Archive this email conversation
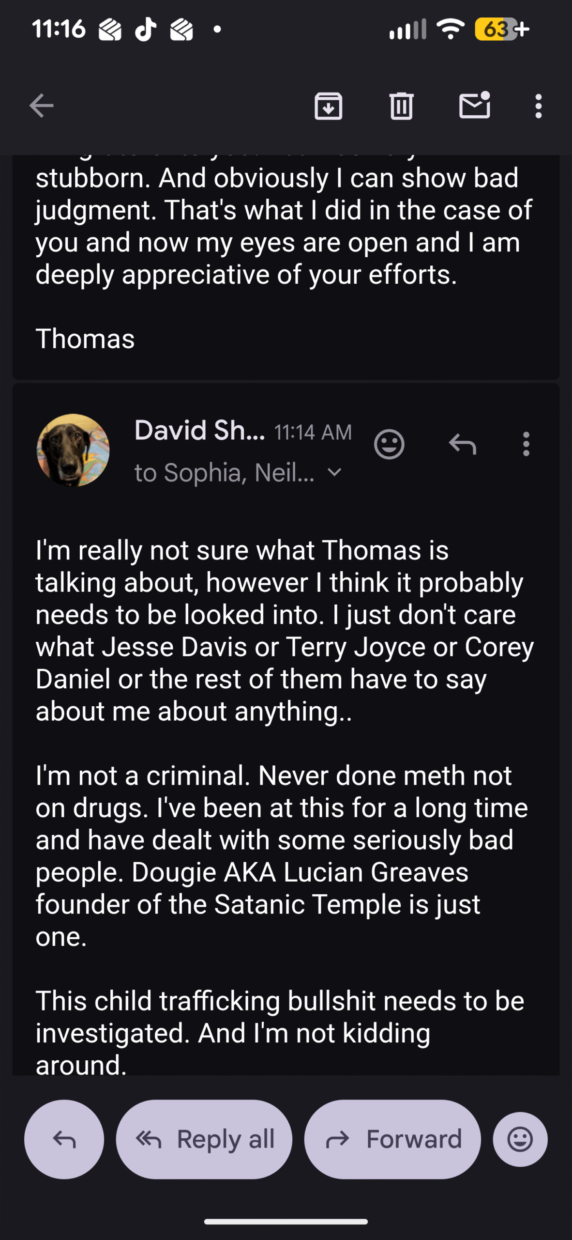The image size is (572, 1240). click(x=328, y=106)
